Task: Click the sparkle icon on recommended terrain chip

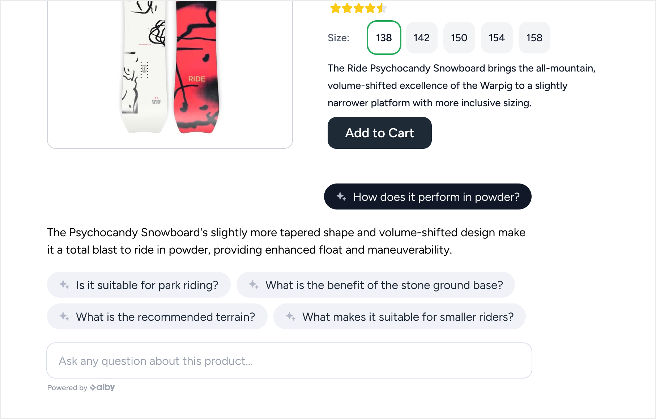Action: (65, 317)
